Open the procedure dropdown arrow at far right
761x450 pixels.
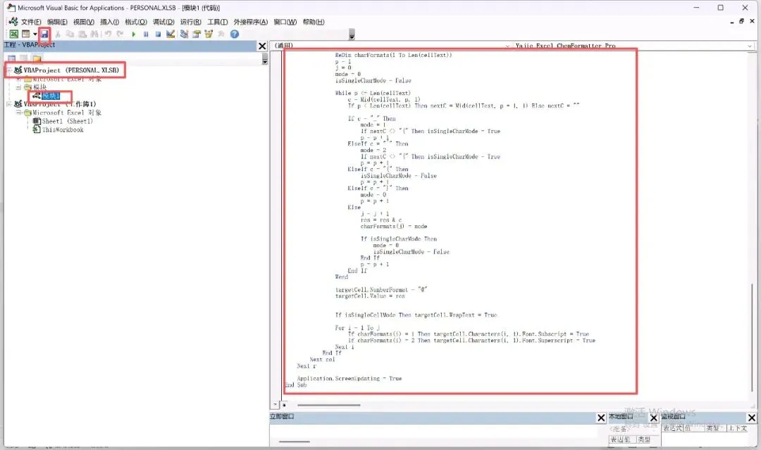pyautogui.click(x=749, y=46)
